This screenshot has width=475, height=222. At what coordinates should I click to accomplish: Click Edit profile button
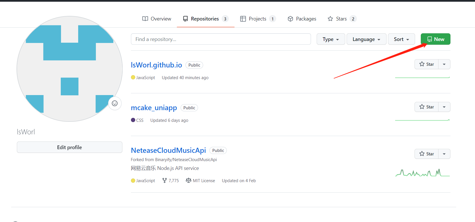[x=70, y=147]
